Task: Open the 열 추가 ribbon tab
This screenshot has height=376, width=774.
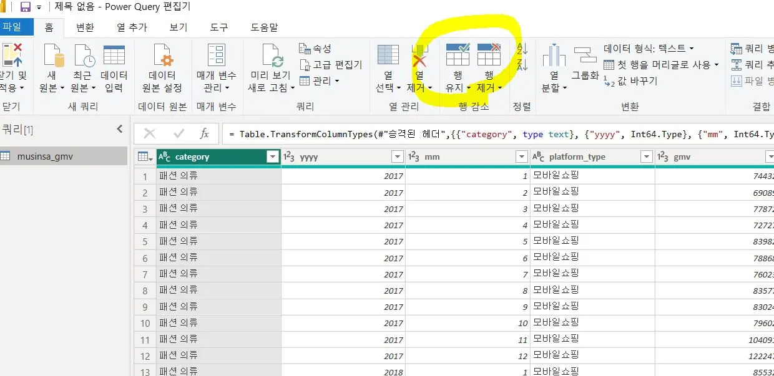Action: pos(132,27)
